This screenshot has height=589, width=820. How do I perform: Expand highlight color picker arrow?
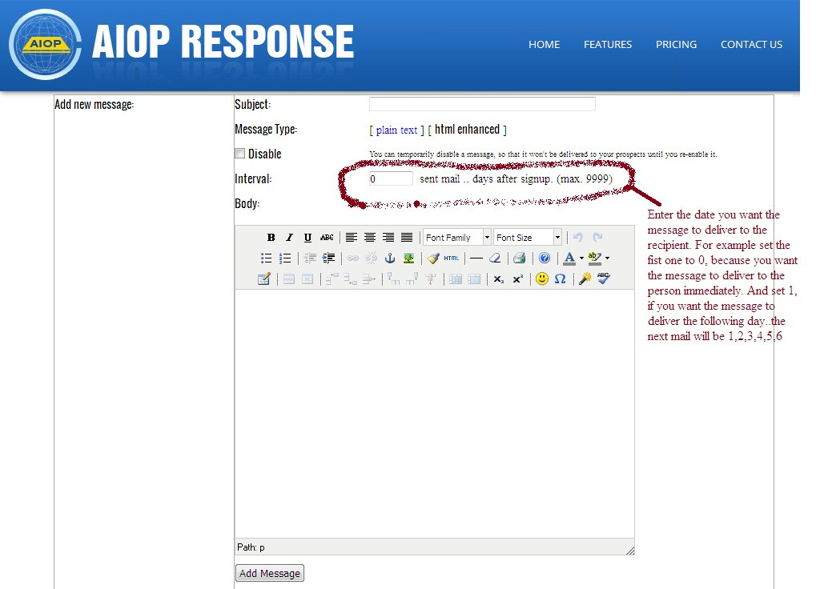click(607, 258)
